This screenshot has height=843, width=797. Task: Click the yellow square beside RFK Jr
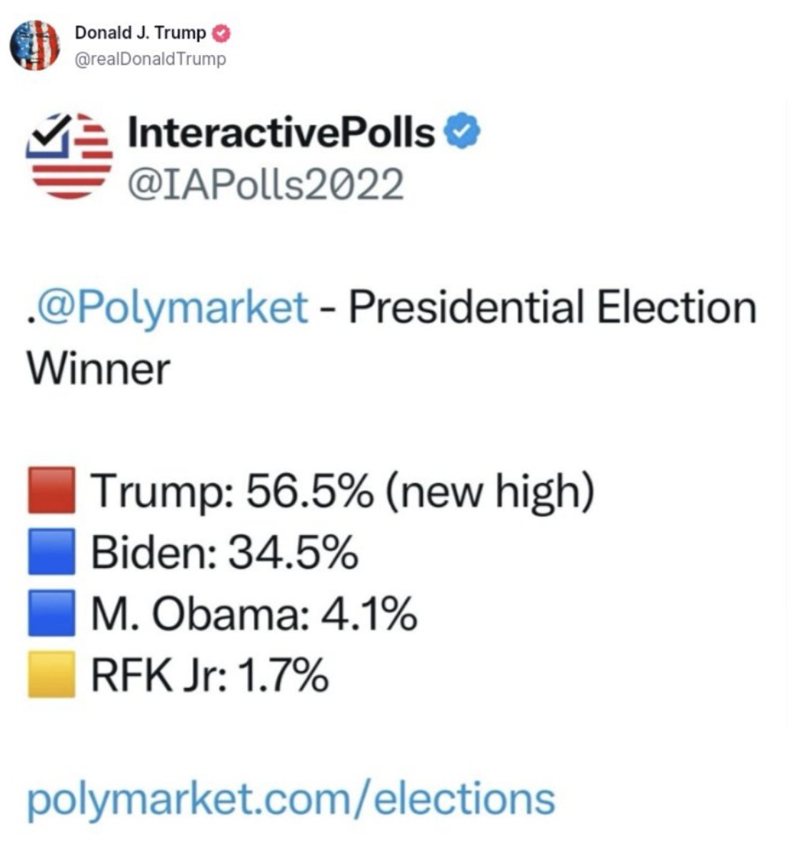tap(51, 674)
